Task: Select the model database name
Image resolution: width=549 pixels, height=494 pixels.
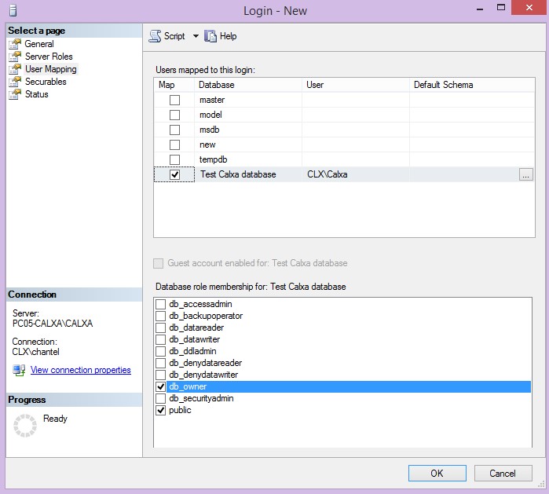Action: coord(210,115)
